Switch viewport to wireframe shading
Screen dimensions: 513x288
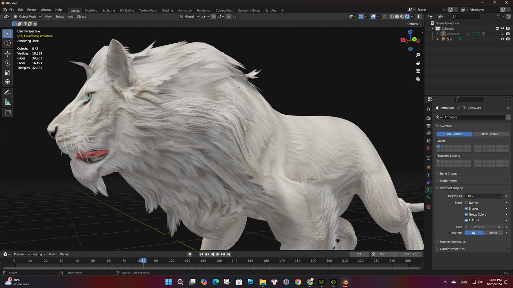click(392, 16)
